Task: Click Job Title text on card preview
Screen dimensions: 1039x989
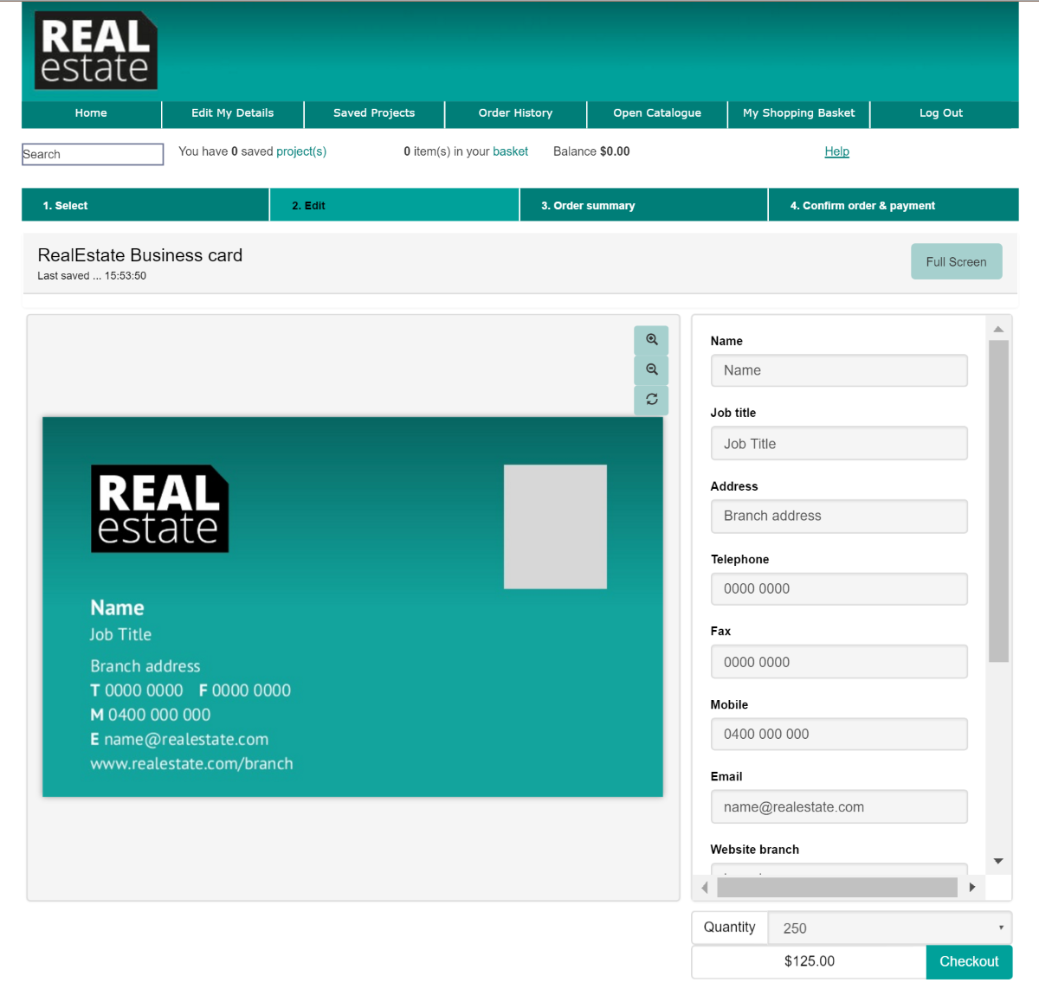Action: (x=121, y=634)
